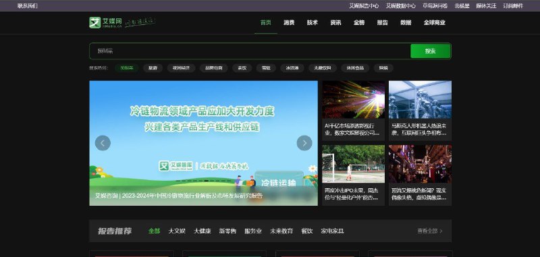This screenshot has height=257, width=540.
Task: Open 技术 navigation tab
Action: click(313, 23)
